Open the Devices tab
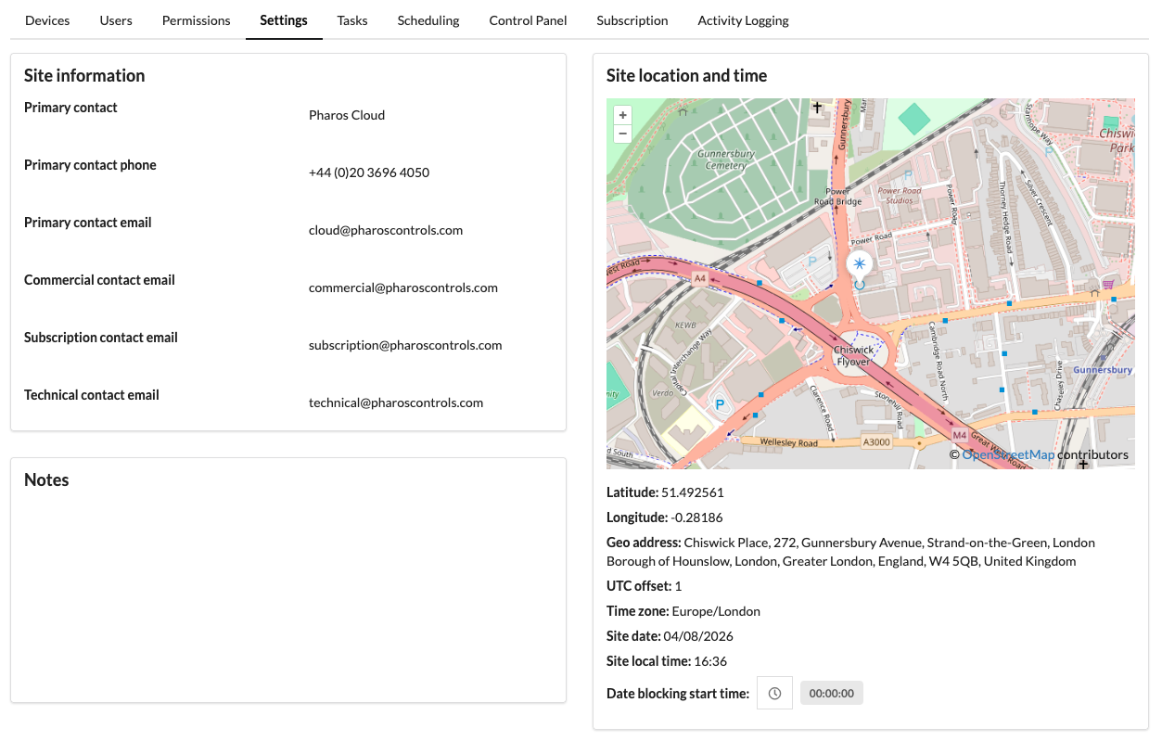Viewport: 1162px width, 741px height. point(47,20)
